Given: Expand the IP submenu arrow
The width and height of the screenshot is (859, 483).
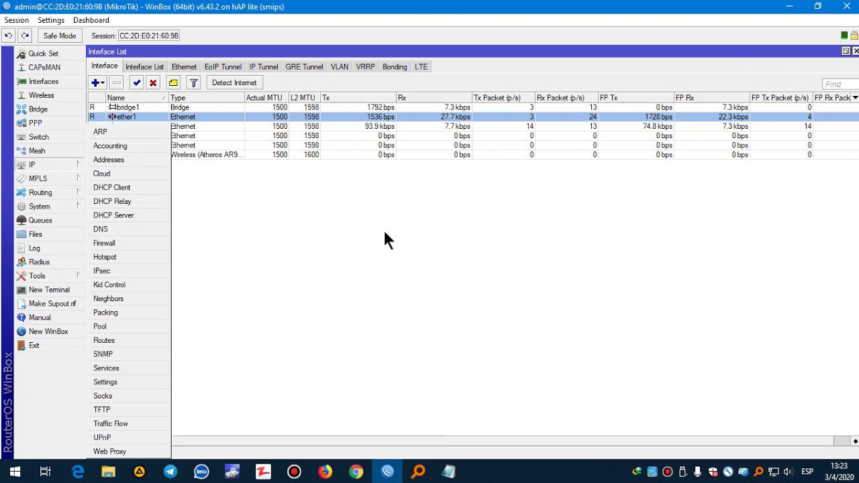Looking at the screenshot, I should [78, 164].
